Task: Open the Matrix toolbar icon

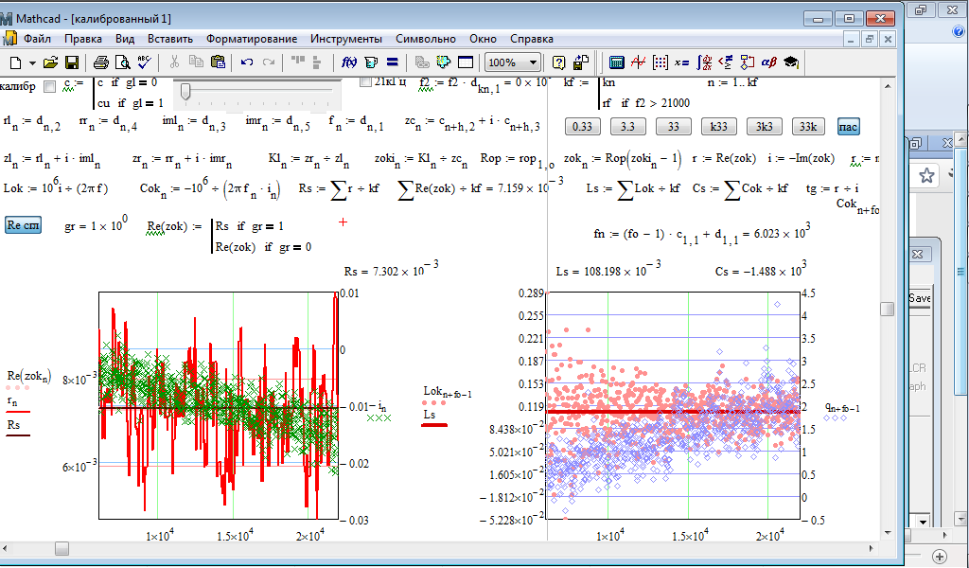Action: (660, 62)
